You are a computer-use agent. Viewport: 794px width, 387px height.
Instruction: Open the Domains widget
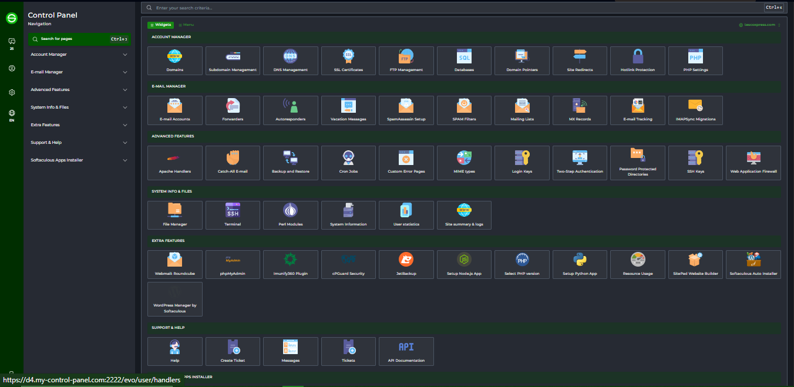tap(175, 60)
